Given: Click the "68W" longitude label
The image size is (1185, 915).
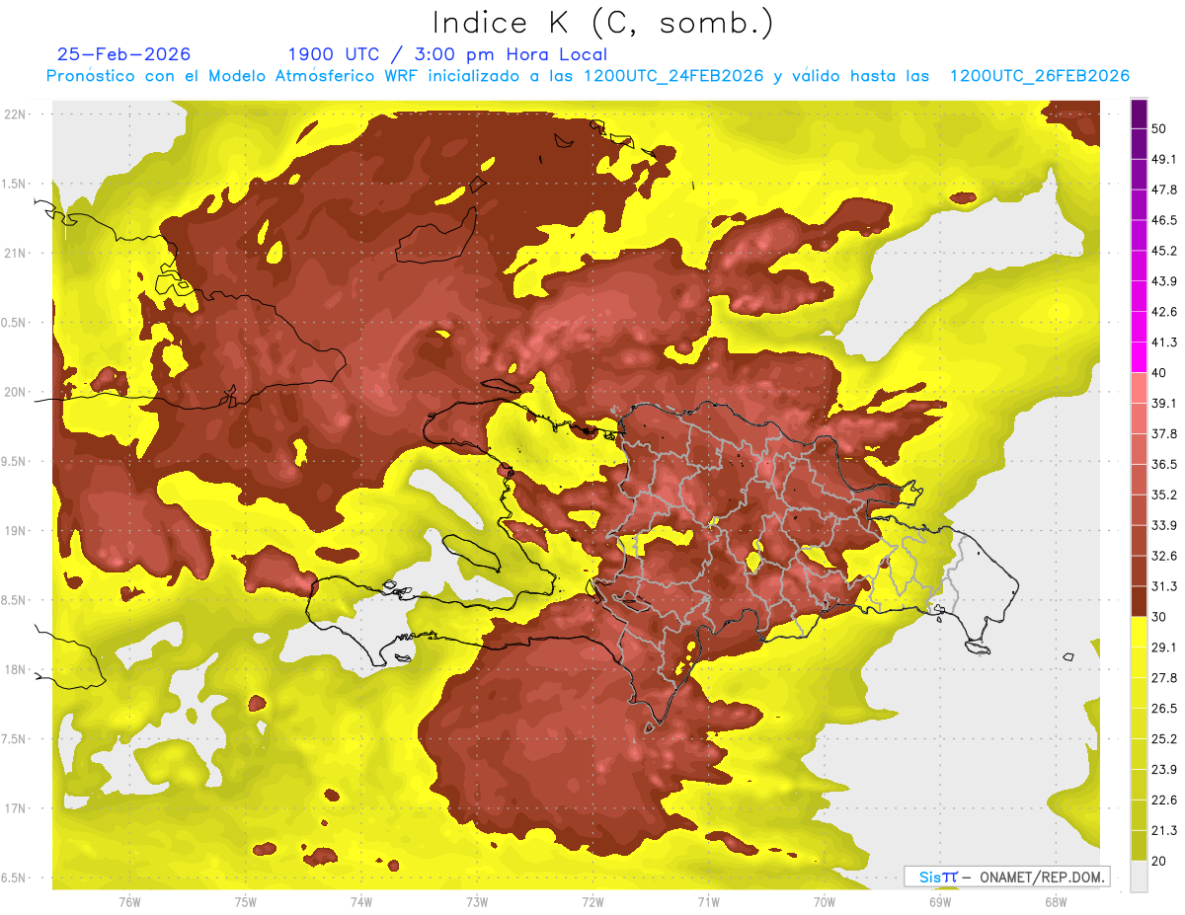Looking at the screenshot, I should [1056, 901].
